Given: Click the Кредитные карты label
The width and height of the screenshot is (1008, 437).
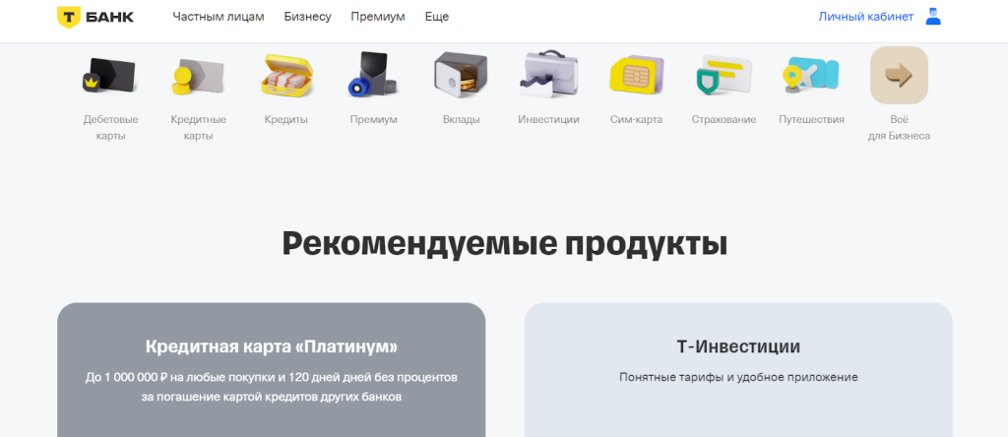Looking at the screenshot, I should [x=198, y=127].
